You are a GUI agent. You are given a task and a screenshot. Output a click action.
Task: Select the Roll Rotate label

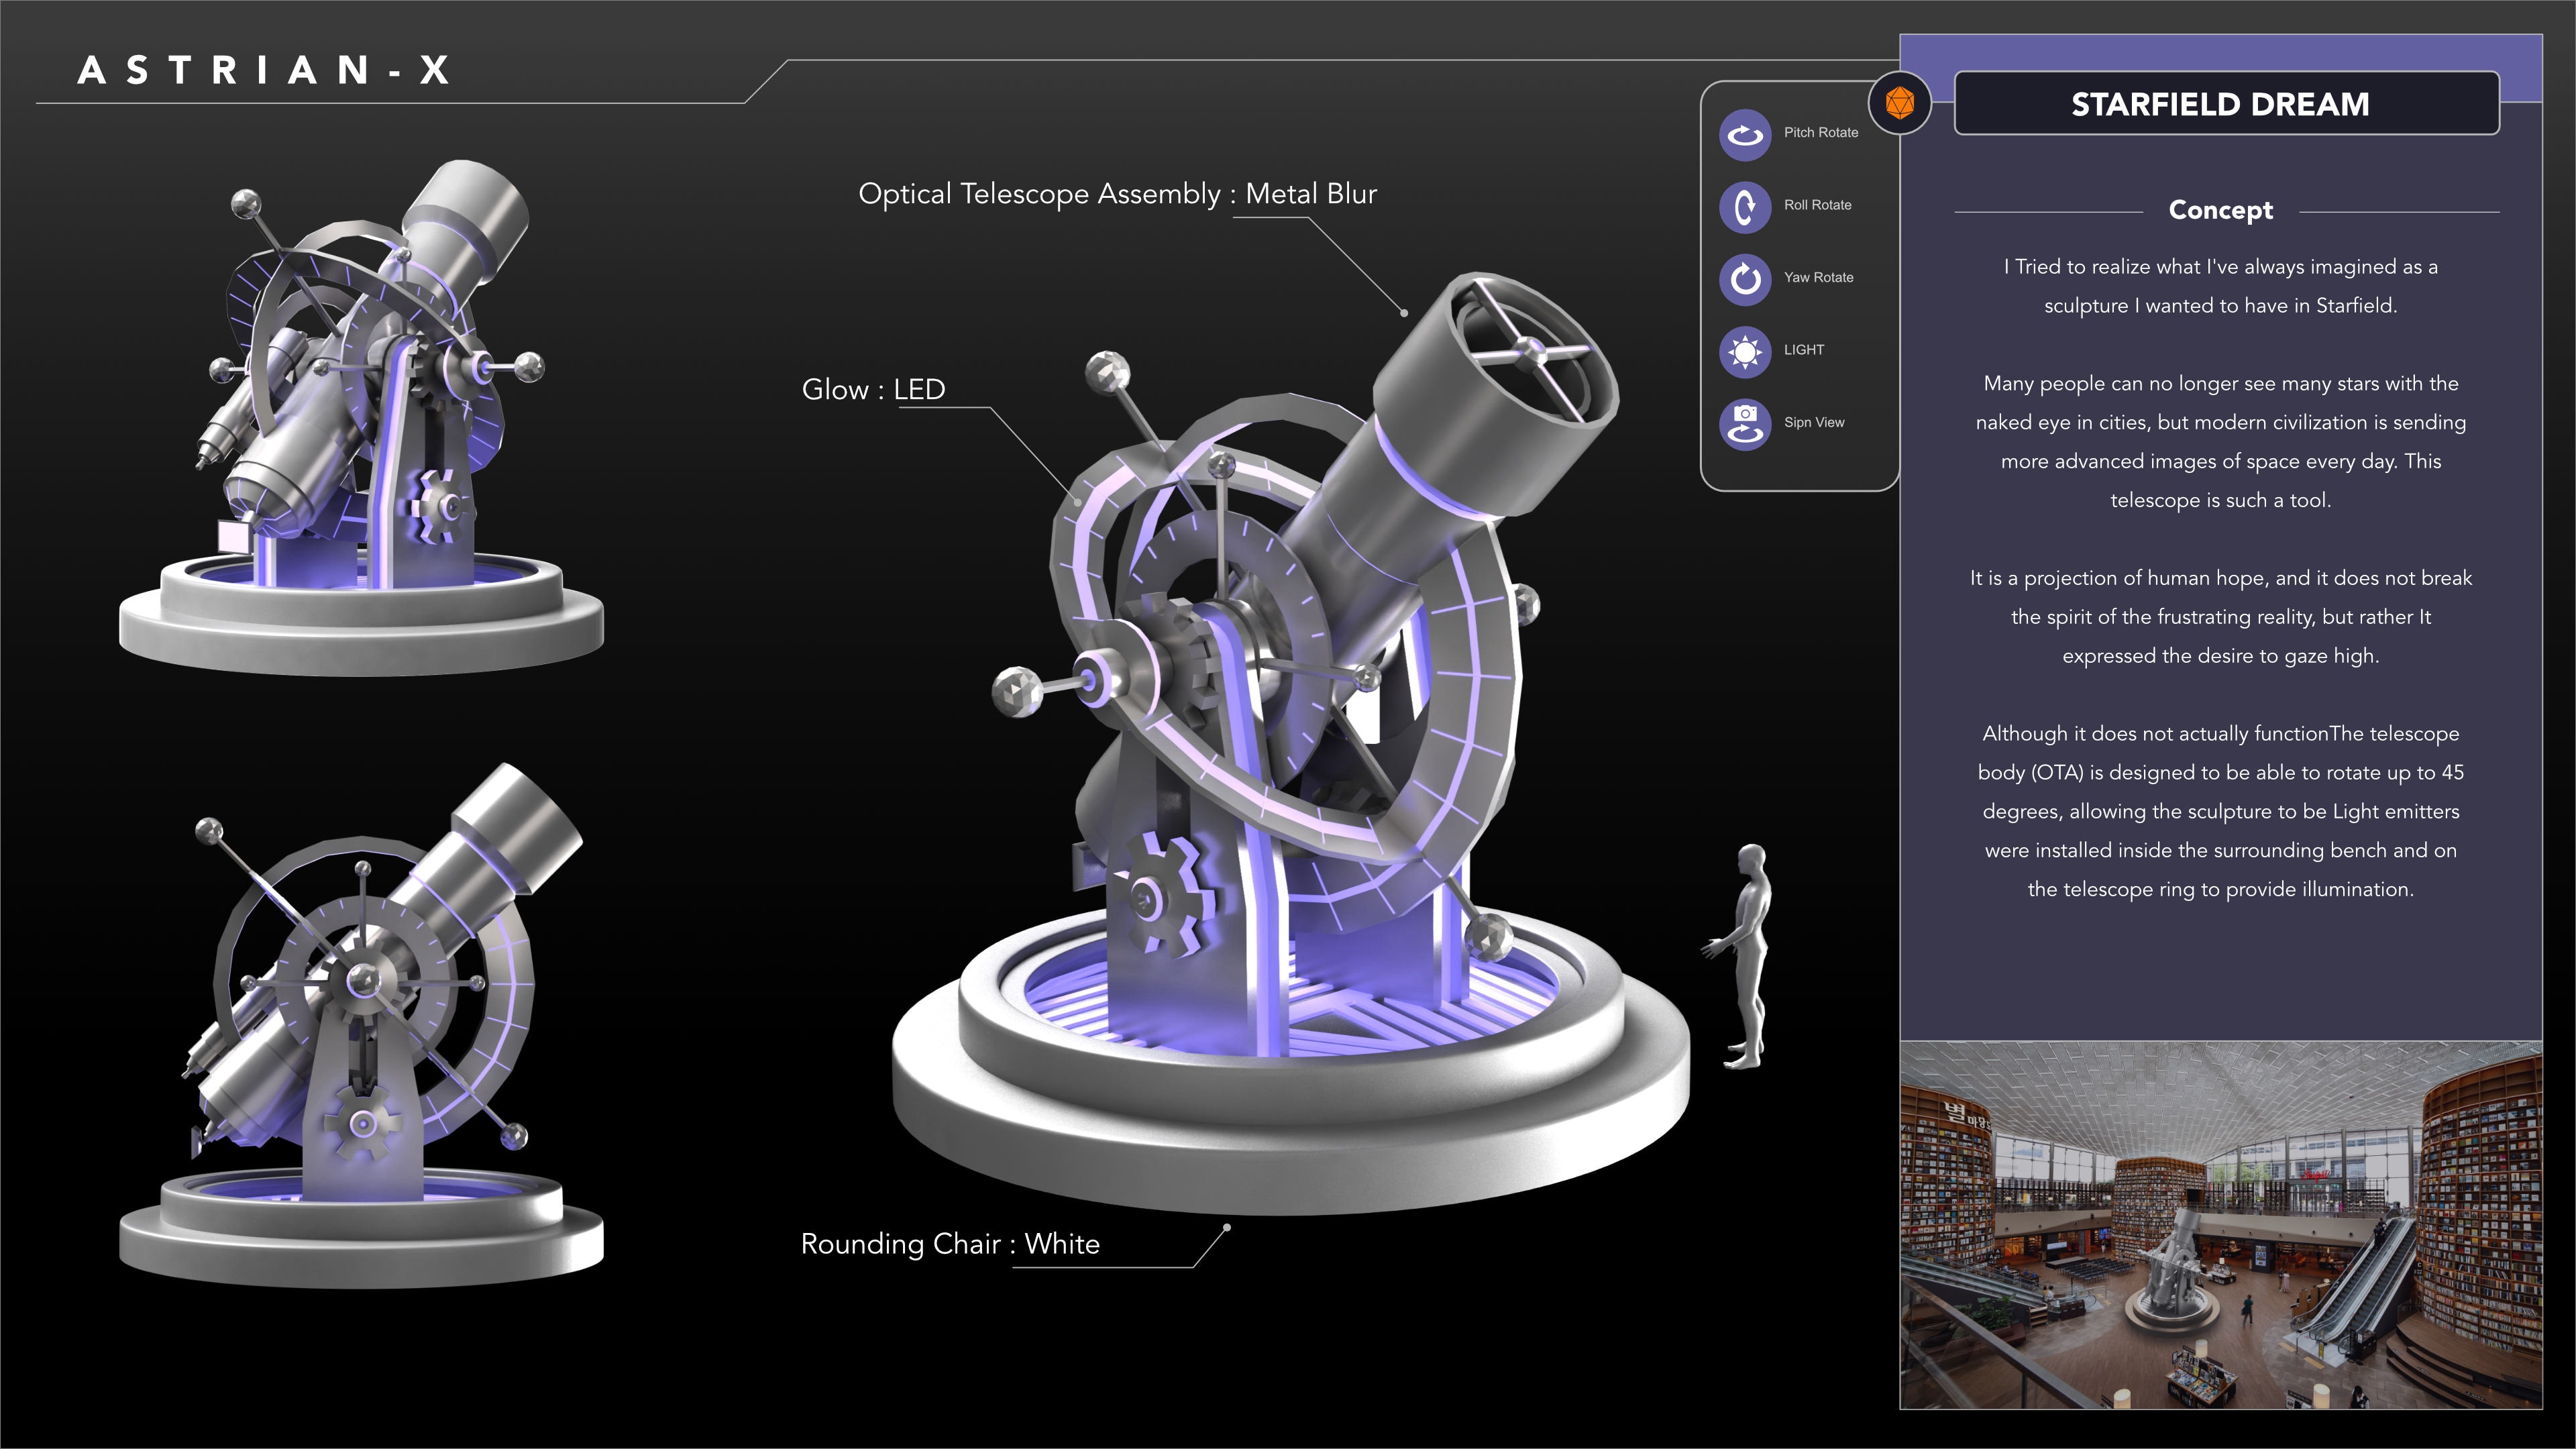pyautogui.click(x=1817, y=205)
